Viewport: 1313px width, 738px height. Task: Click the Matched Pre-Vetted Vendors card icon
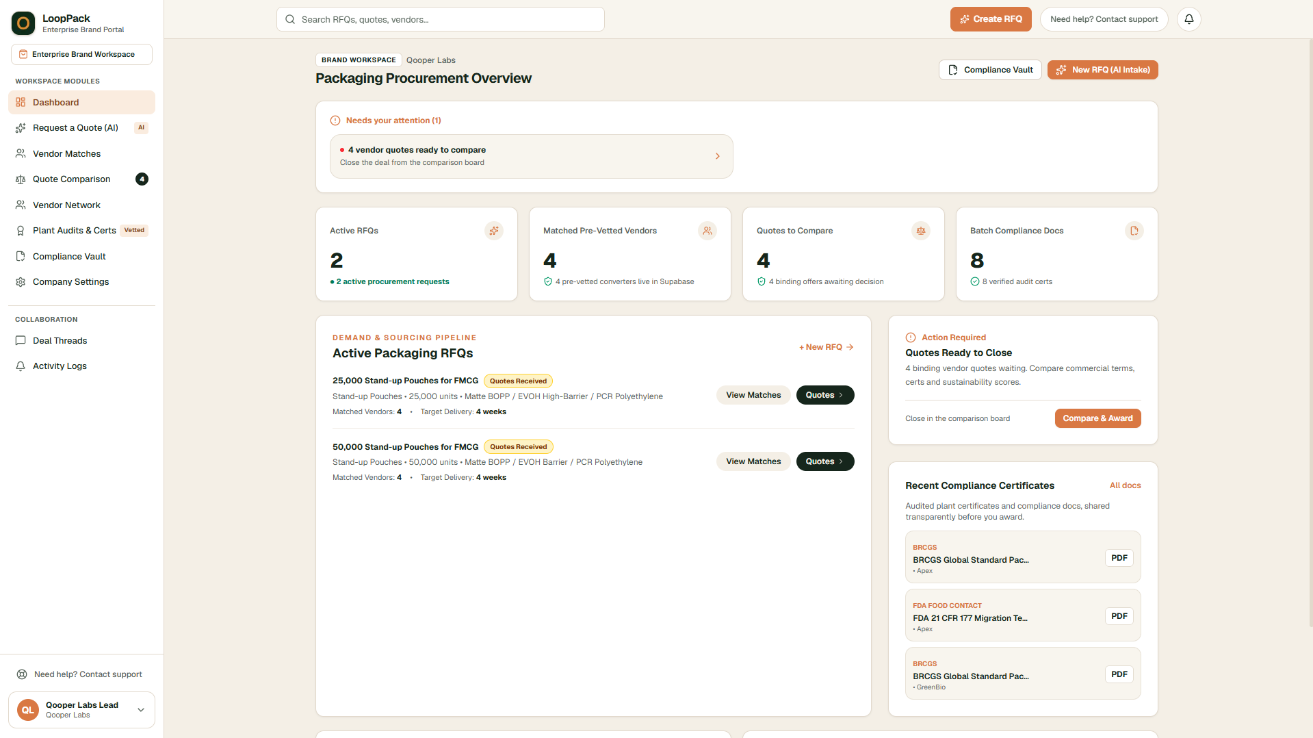(x=707, y=231)
